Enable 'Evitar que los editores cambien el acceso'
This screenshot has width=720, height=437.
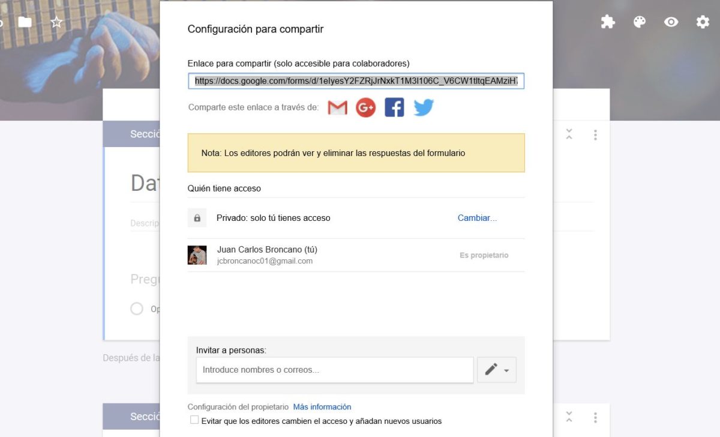point(194,420)
